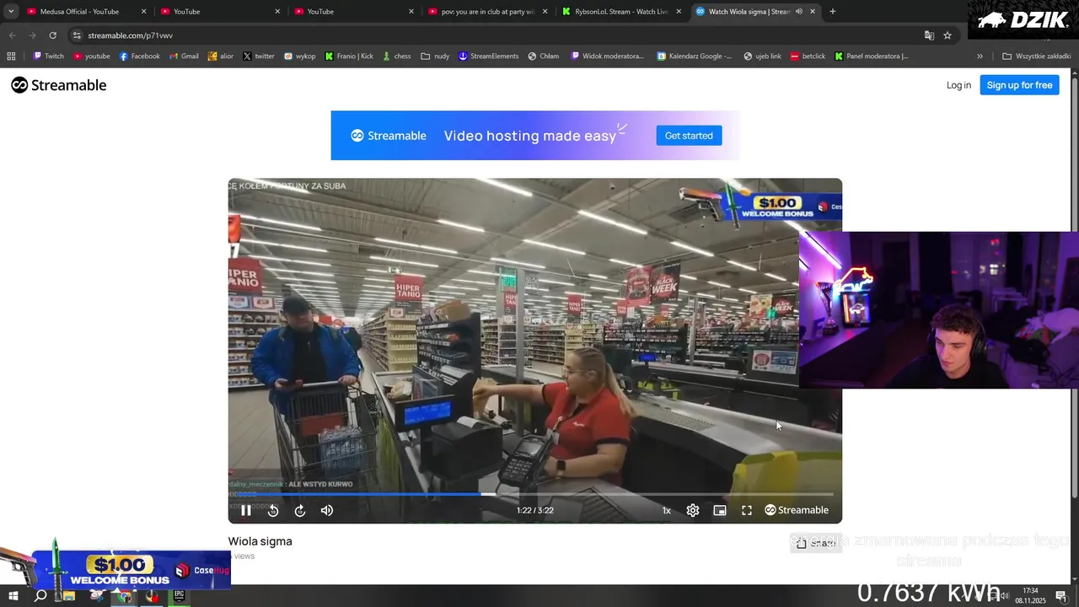
Task: Close the Medusa Official YouTube tab
Action: pyautogui.click(x=143, y=12)
